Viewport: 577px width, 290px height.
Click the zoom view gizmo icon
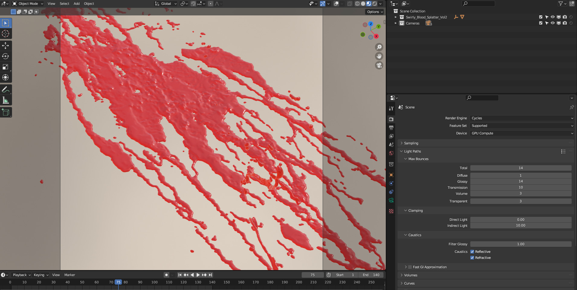click(x=379, y=47)
